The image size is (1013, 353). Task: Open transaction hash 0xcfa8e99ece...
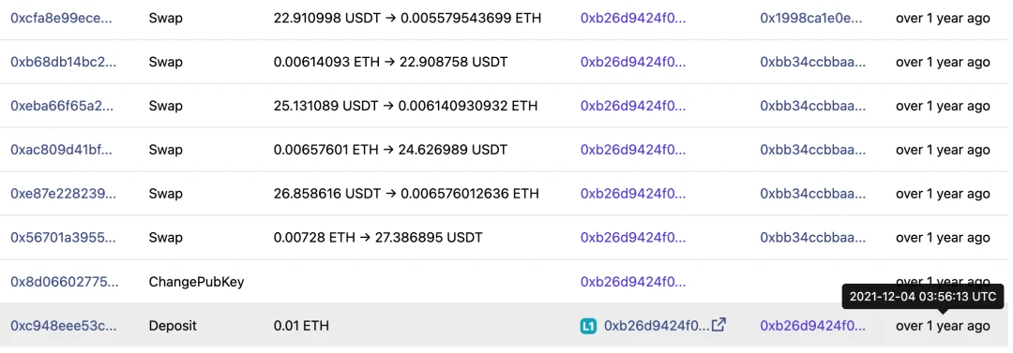point(62,18)
